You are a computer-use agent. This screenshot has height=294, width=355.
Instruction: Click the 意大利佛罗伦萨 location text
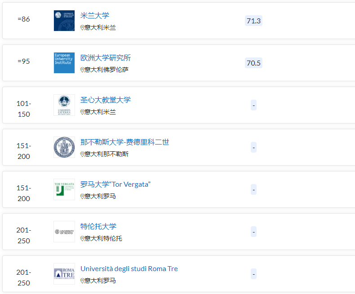click(x=106, y=70)
